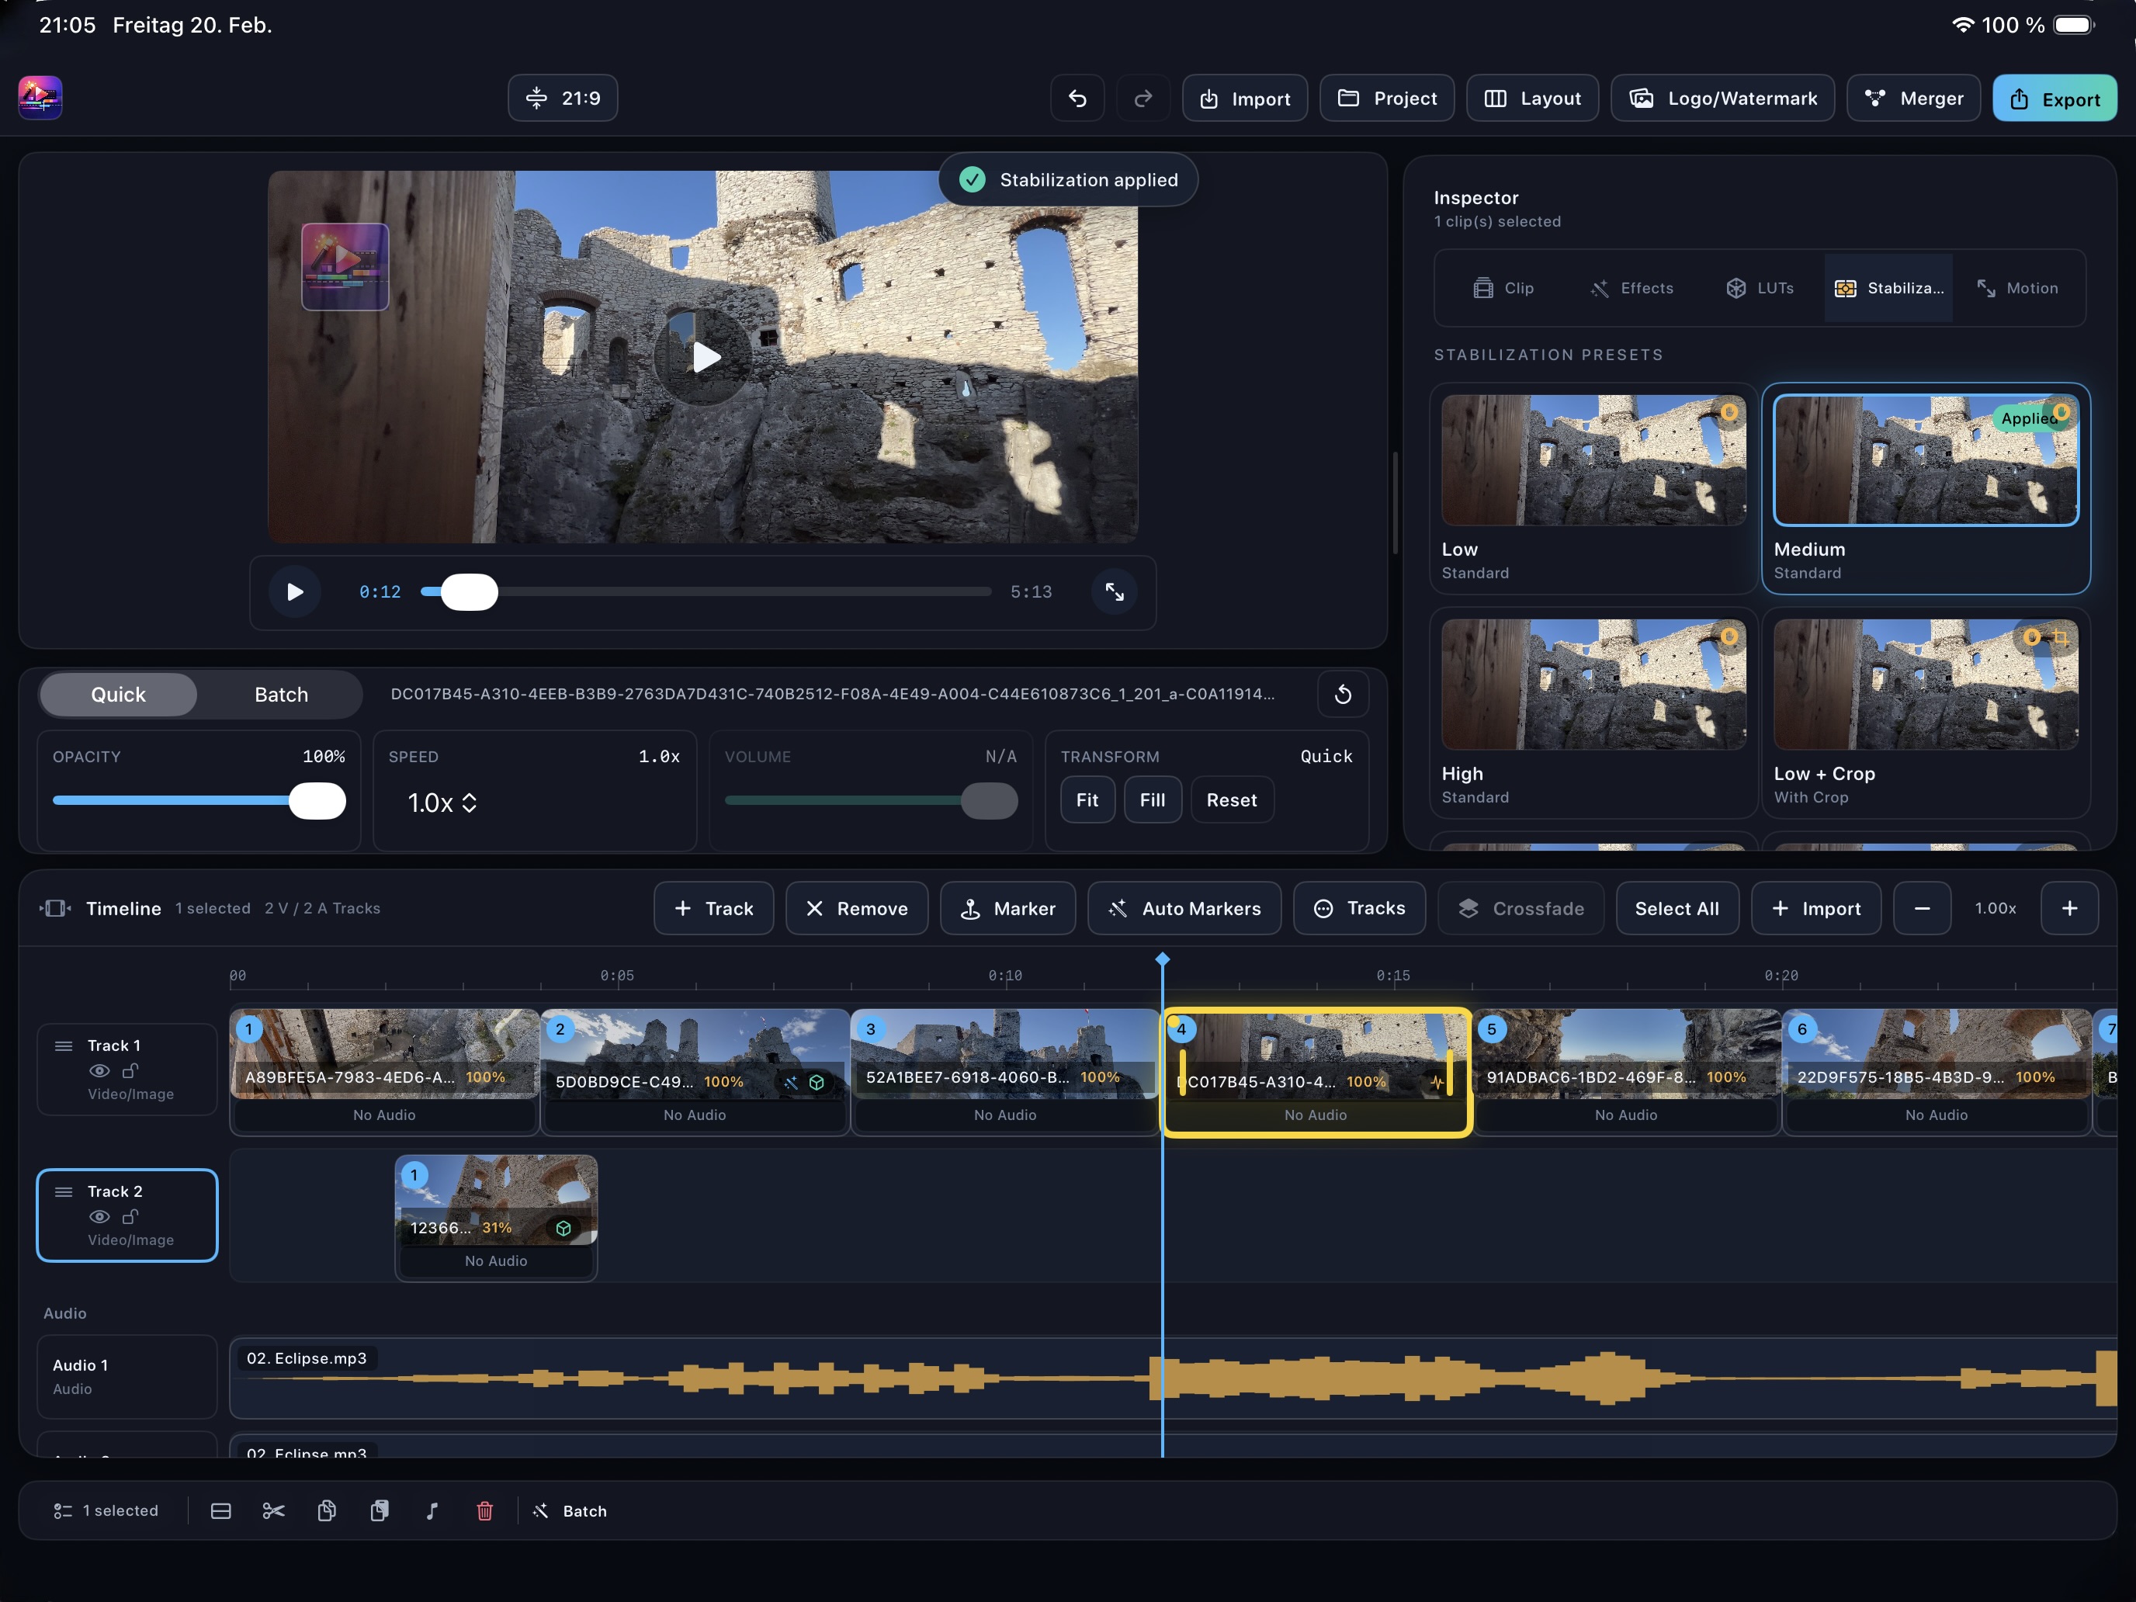Open the 21:9 aspect ratio selector

(x=563, y=99)
